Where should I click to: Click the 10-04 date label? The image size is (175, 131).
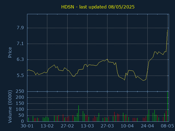click(x=127, y=126)
